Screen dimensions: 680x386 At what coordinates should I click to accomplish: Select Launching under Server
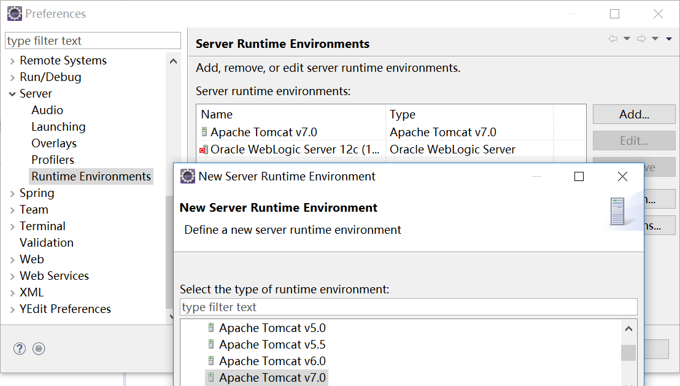pos(58,126)
